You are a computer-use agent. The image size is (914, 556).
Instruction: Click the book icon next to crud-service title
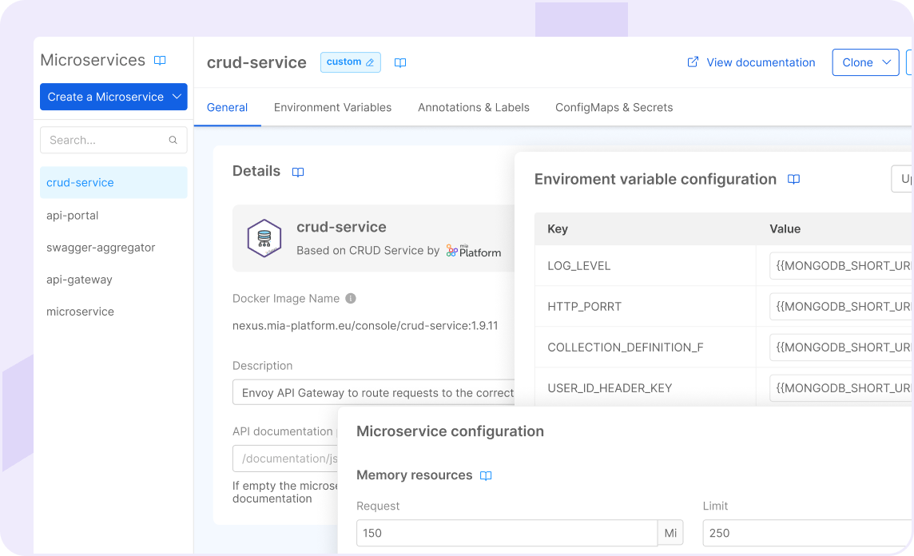coord(399,62)
